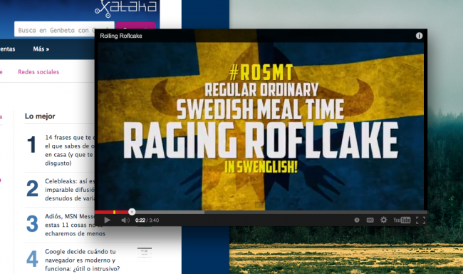Open video info icon in title bar
463x274 pixels.
(419, 36)
